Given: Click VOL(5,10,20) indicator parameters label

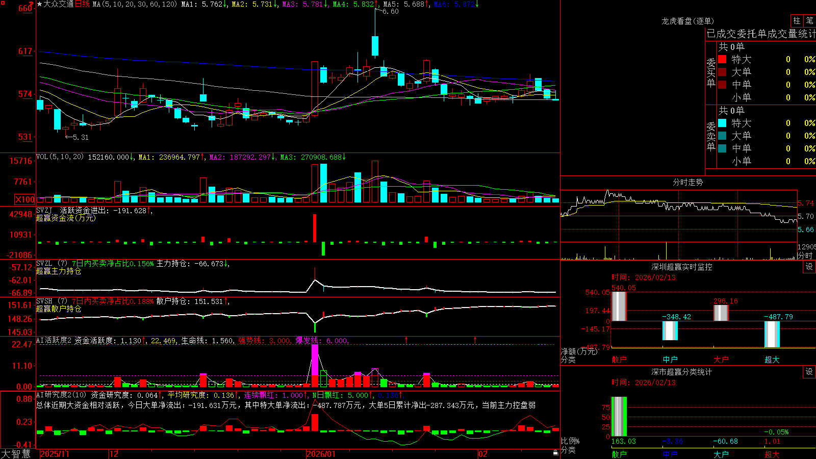Looking at the screenshot, I should [x=60, y=157].
